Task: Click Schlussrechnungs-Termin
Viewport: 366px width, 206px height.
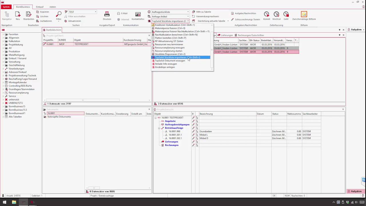Action: [x=246, y=19]
